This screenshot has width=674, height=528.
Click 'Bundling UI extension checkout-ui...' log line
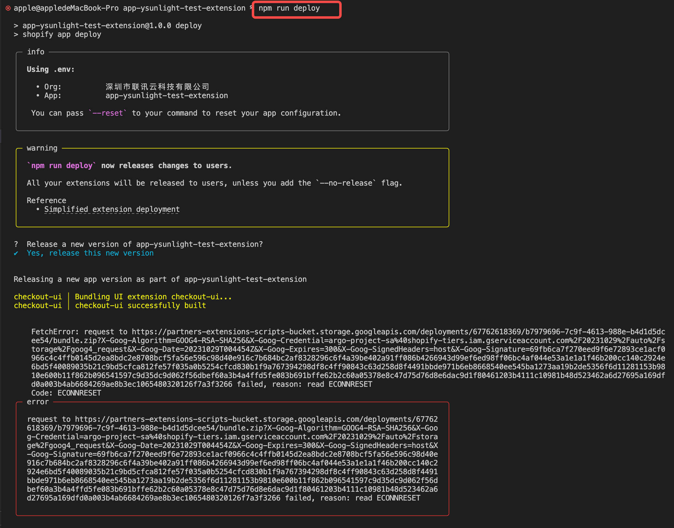coord(153,297)
